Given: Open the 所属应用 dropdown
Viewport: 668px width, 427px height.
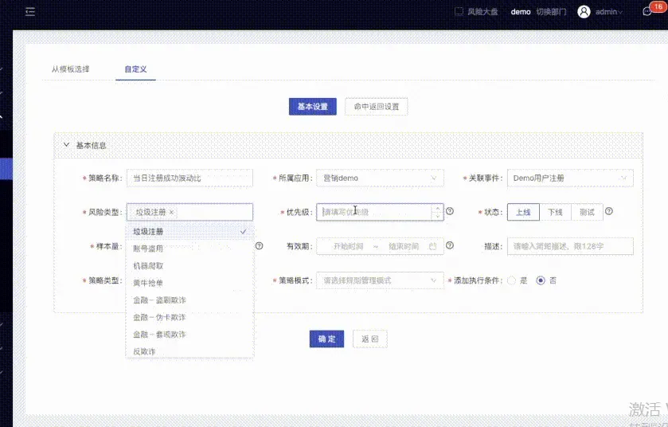Looking at the screenshot, I should [x=380, y=178].
